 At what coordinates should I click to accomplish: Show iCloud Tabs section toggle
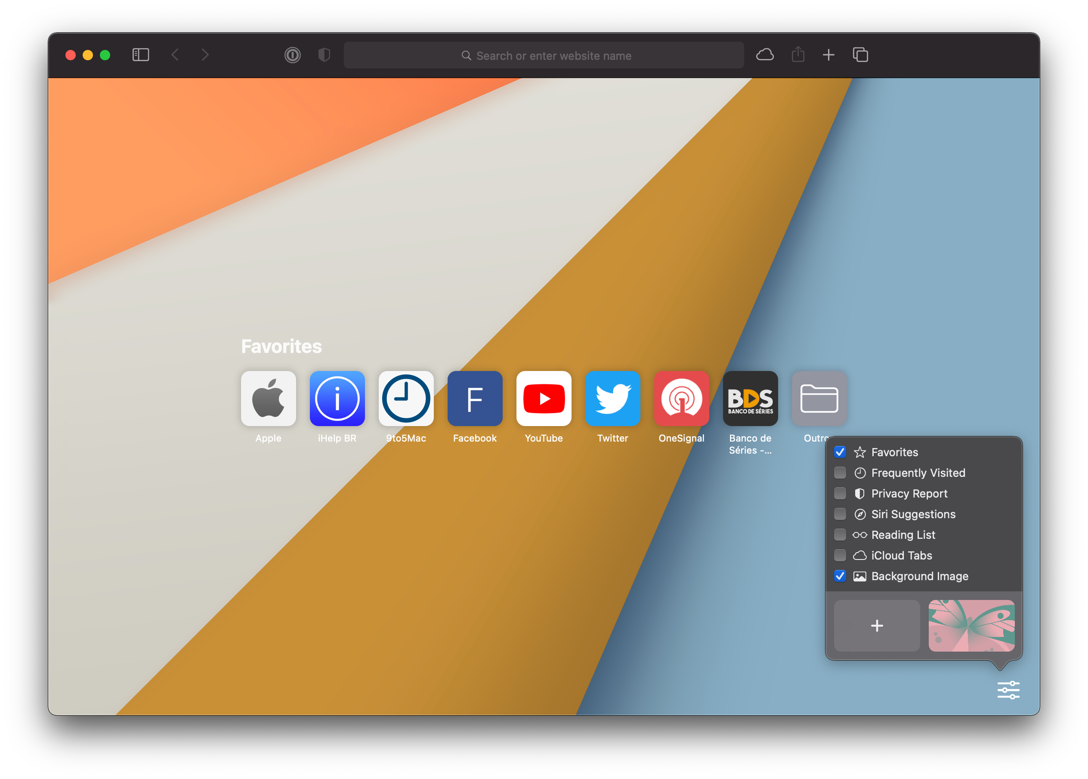(x=841, y=555)
